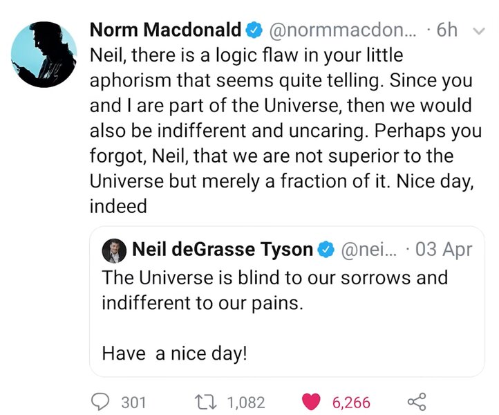Click the 6h timestamp
Viewport: 499px width, 415px height.
pos(447,30)
